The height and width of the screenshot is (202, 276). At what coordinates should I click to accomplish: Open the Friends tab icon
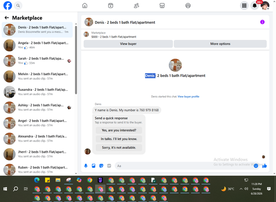(x=136, y=6)
